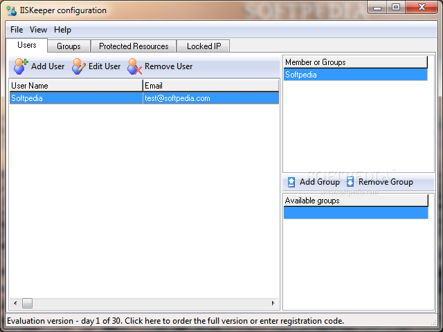Maximize the IISKeeper configuration window

click(x=396, y=8)
